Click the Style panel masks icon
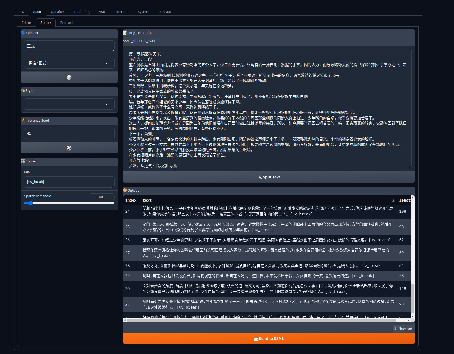Viewport: 454px width, 354px height. [23, 90]
